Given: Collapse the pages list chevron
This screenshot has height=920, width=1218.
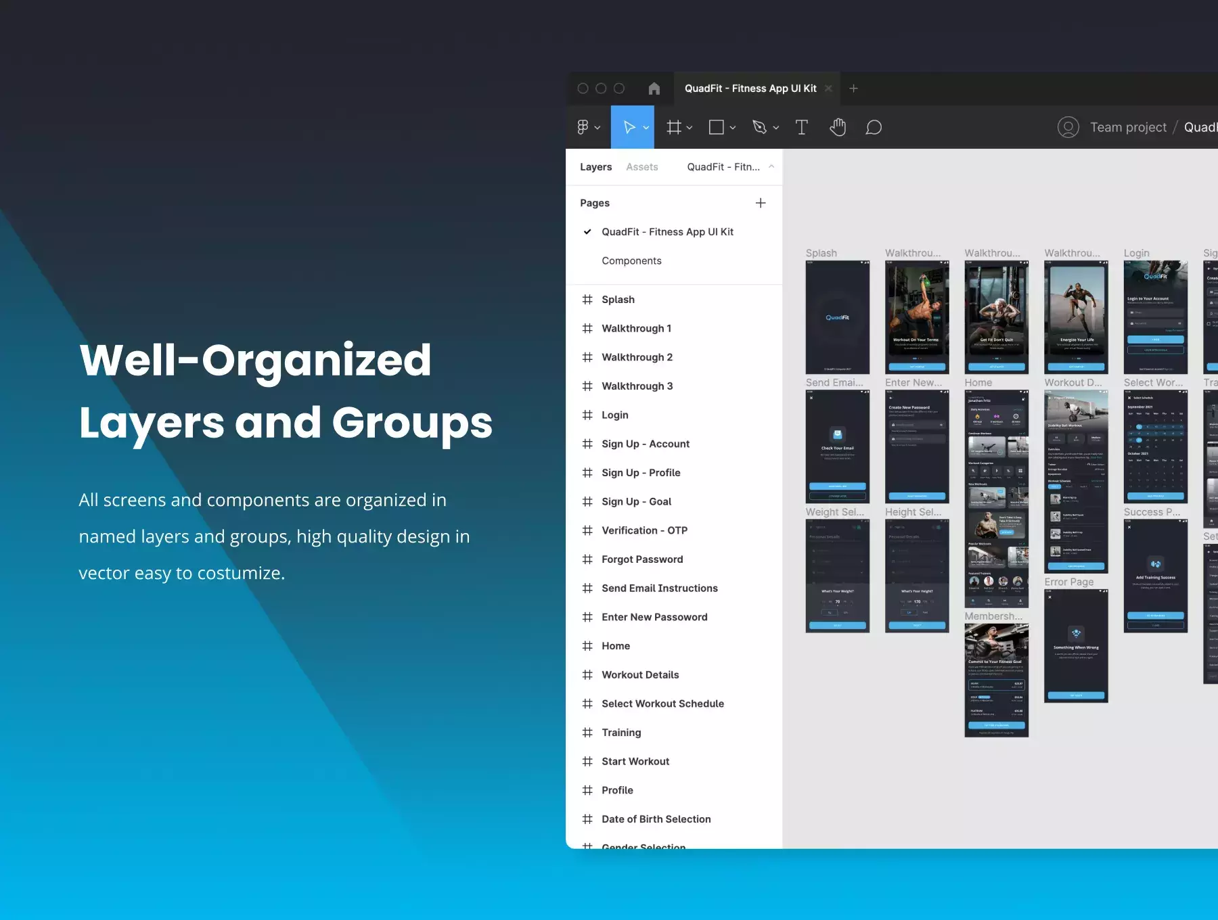Looking at the screenshot, I should tap(771, 166).
